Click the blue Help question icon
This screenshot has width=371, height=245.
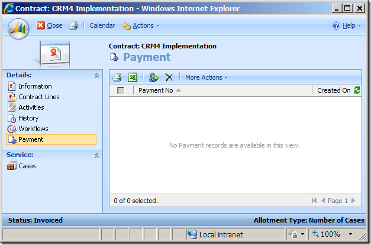pos(336,25)
